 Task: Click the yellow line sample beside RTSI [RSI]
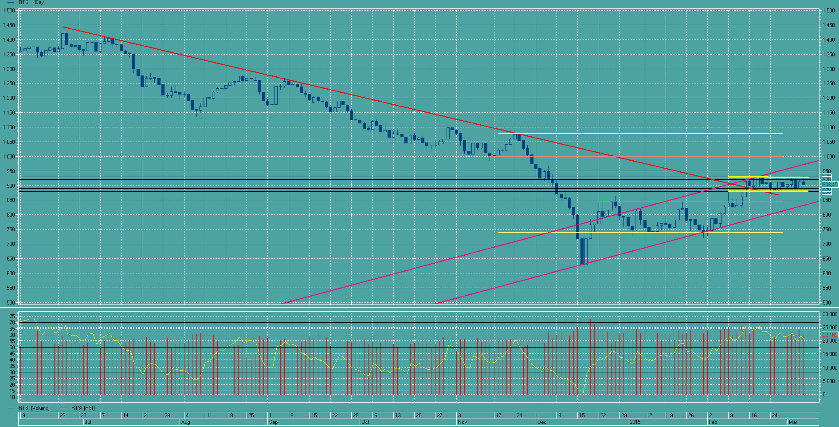(63, 408)
